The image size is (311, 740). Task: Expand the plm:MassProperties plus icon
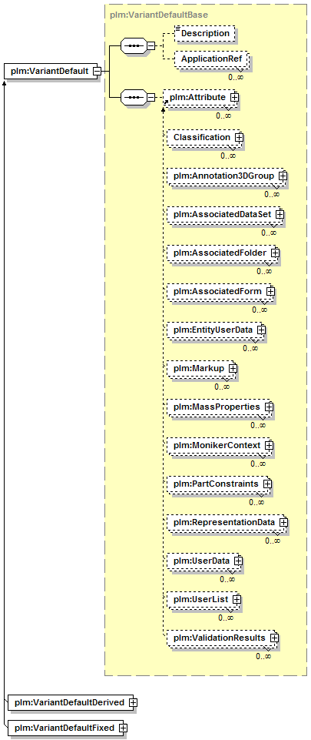(x=268, y=407)
